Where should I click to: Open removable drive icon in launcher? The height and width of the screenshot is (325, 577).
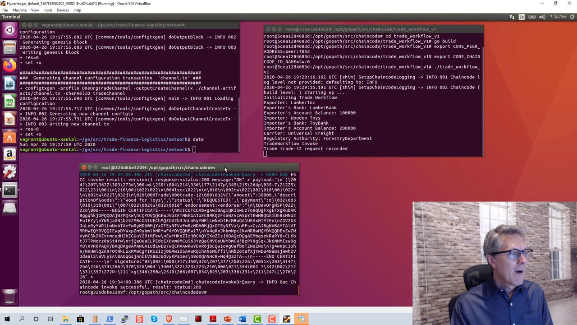click(x=9, y=208)
